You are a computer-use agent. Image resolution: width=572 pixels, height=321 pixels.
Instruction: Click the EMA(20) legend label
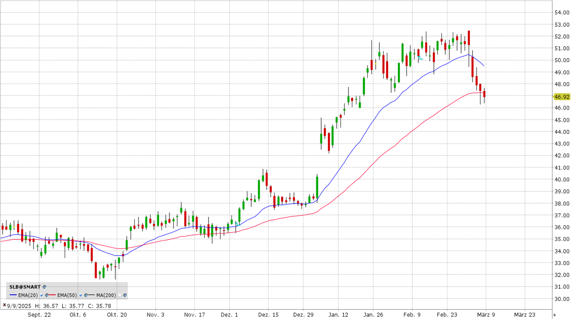click(28, 295)
